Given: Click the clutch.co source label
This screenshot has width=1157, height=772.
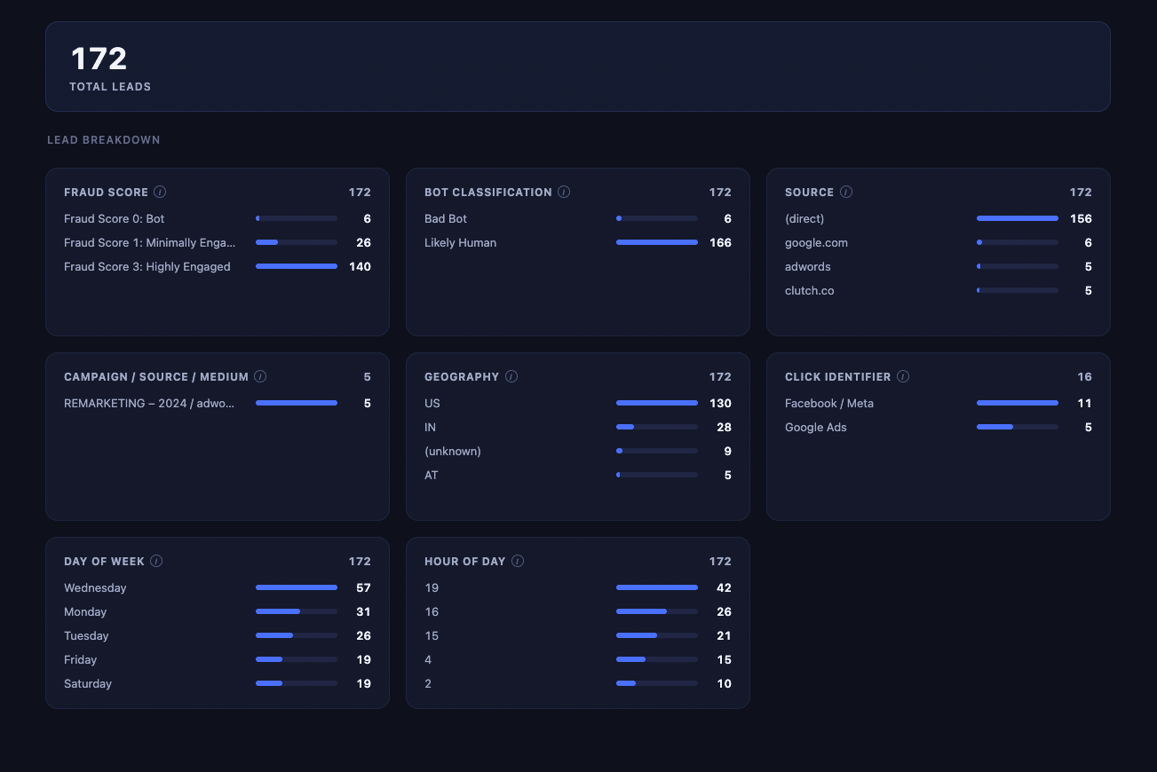Looking at the screenshot, I should pos(810,290).
